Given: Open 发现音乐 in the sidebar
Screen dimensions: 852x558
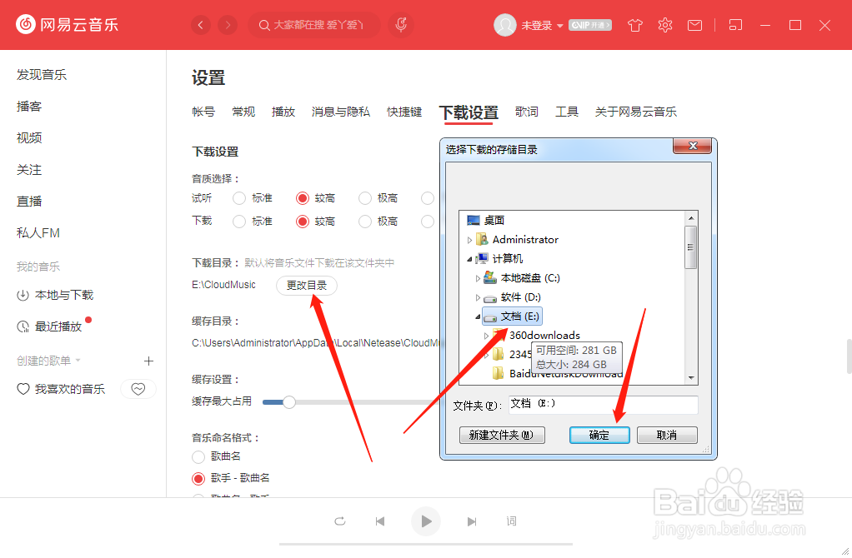Looking at the screenshot, I should click(x=42, y=75).
